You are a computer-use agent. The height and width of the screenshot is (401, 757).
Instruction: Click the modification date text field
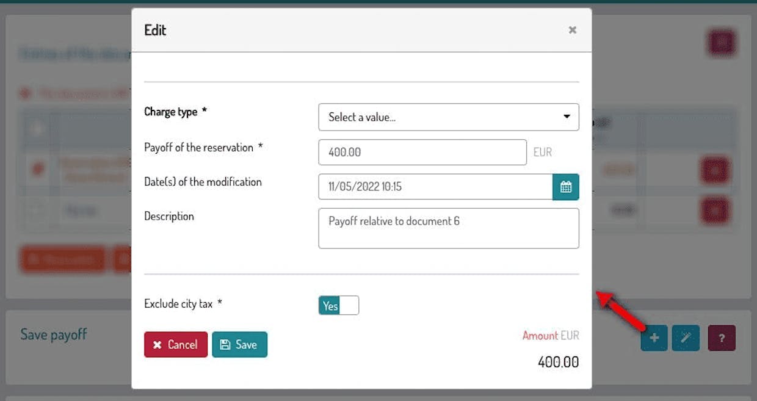[435, 187]
